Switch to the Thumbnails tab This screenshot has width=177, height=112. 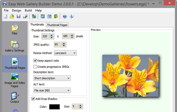(x=37, y=24)
